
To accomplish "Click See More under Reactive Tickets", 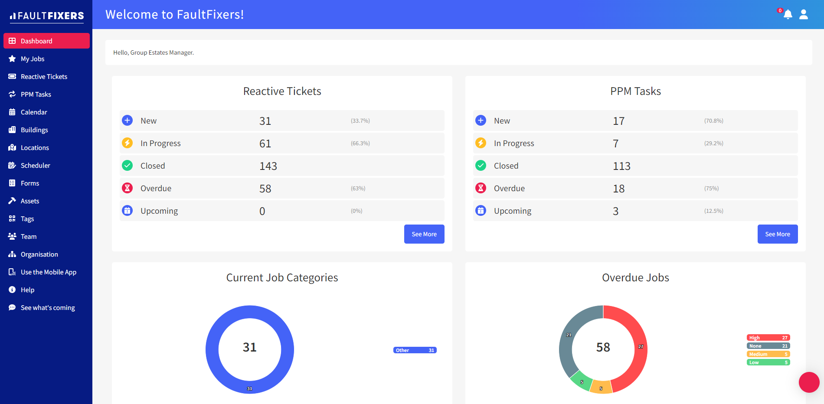I will click(424, 234).
